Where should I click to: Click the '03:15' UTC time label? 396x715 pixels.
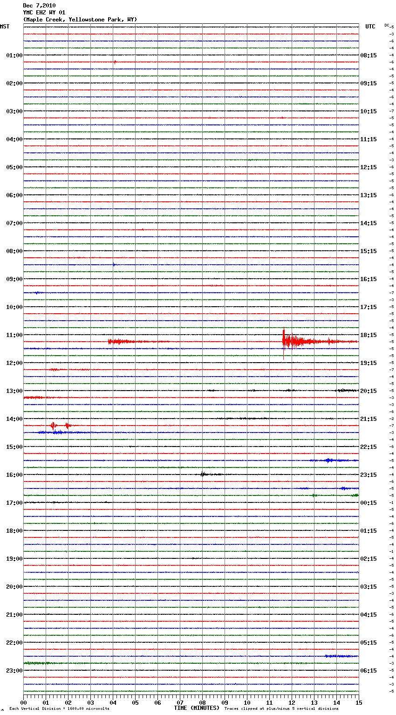pyautogui.click(x=369, y=587)
